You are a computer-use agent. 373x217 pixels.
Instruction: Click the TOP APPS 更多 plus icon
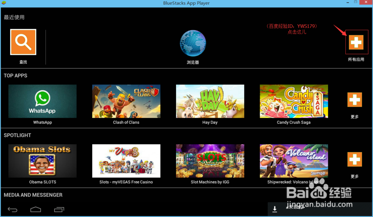354,100
